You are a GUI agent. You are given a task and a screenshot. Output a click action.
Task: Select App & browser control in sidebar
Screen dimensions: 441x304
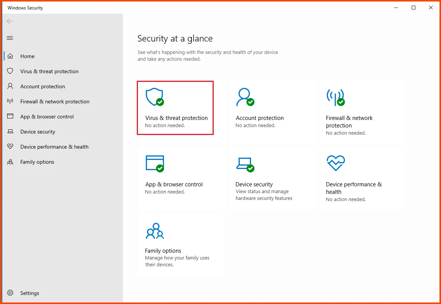(47, 117)
